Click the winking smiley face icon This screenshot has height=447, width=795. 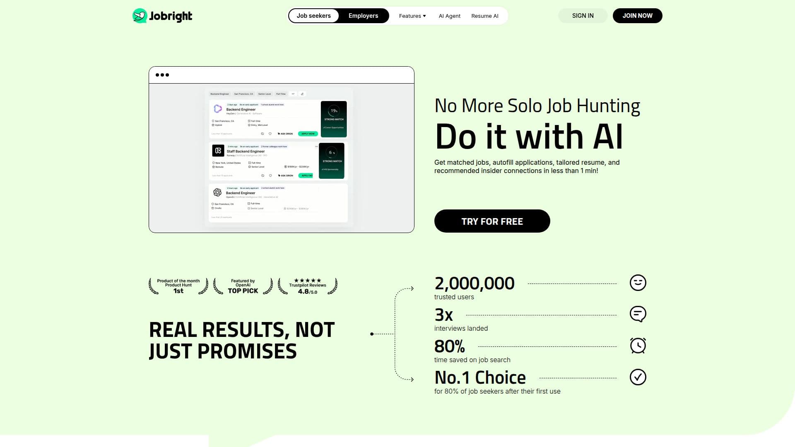pos(638,283)
